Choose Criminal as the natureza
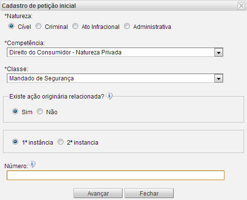This screenshot has width=247, height=200. pyautogui.click(x=38, y=26)
